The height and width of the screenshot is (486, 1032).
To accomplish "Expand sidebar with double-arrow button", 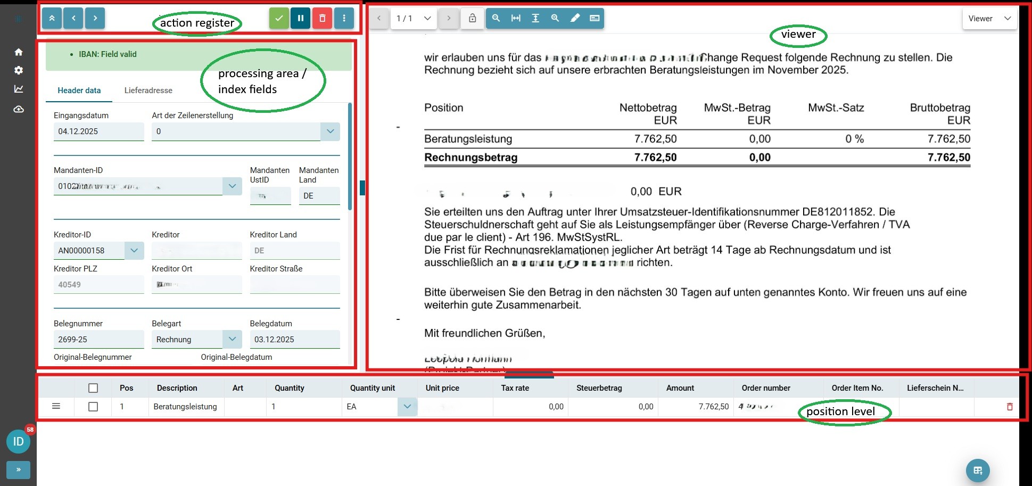I will click(x=18, y=469).
